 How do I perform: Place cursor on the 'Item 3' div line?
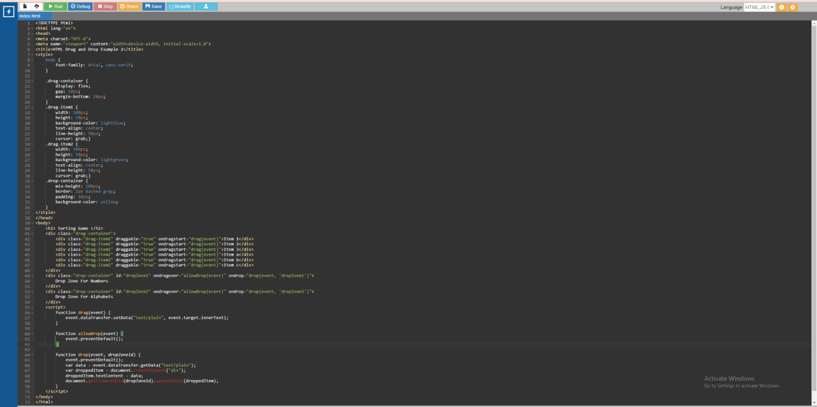[154, 250]
